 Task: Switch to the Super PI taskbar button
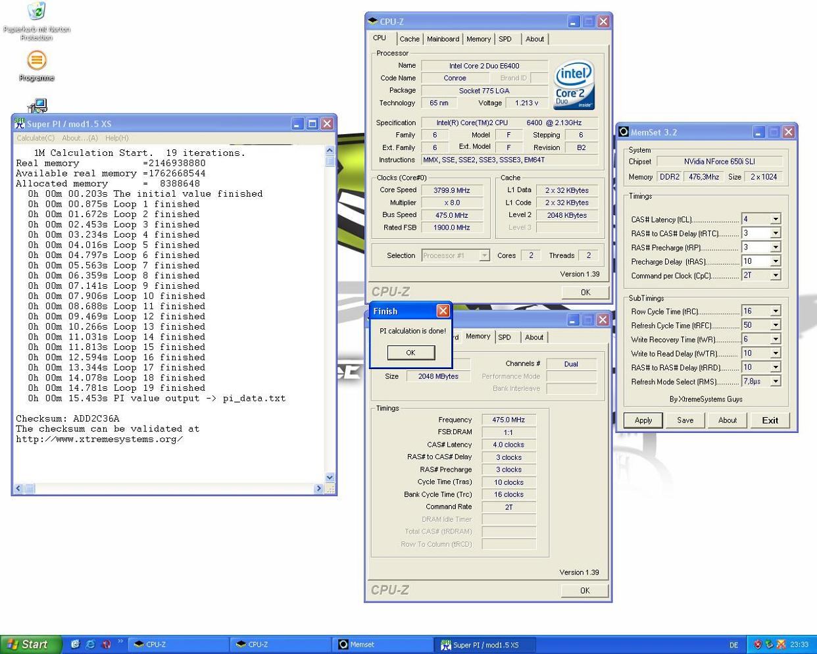485,645
